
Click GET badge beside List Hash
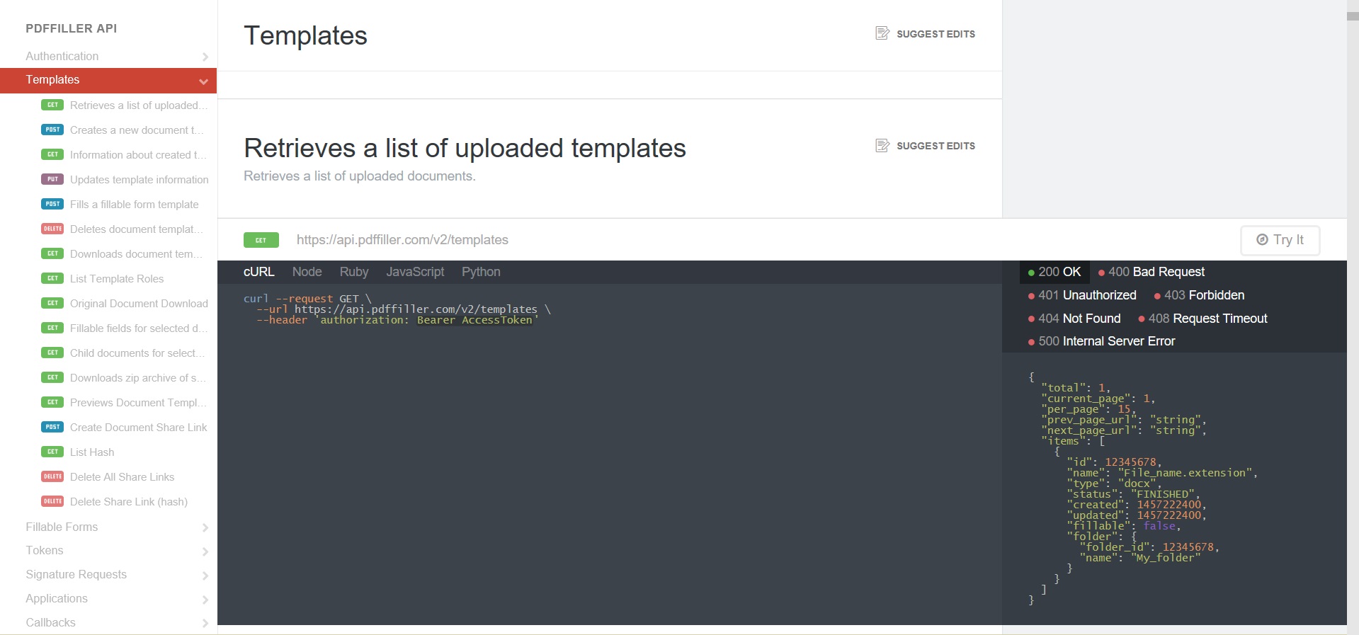[52, 452]
